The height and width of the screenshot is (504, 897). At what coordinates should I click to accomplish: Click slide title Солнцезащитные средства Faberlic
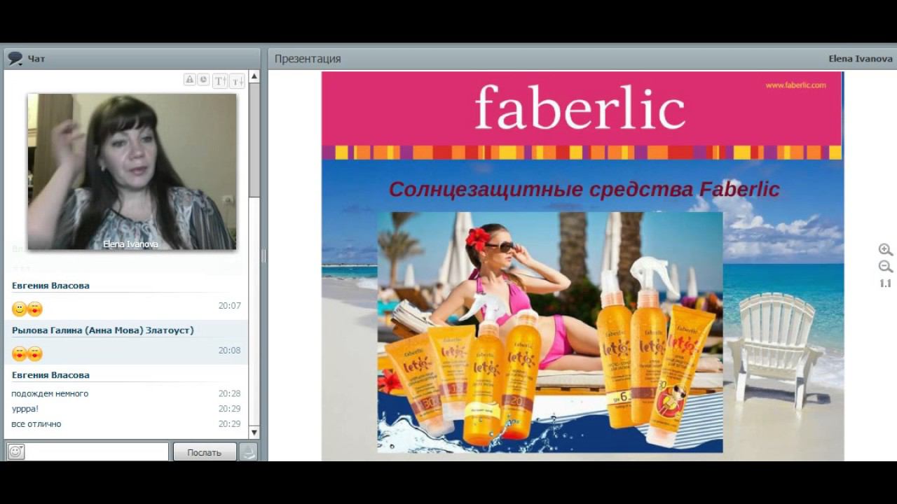pyautogui.click(x=584, y=189)
